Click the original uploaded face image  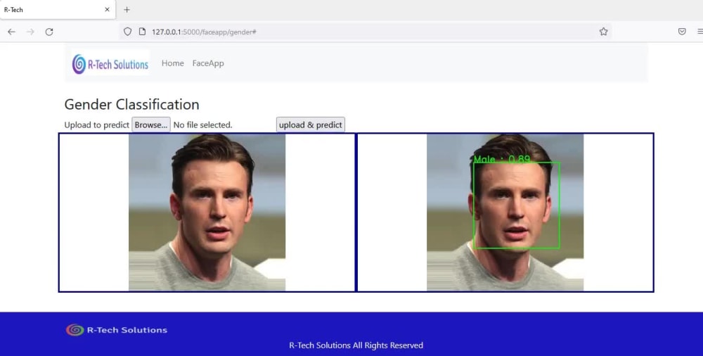(x=207, y=212)
